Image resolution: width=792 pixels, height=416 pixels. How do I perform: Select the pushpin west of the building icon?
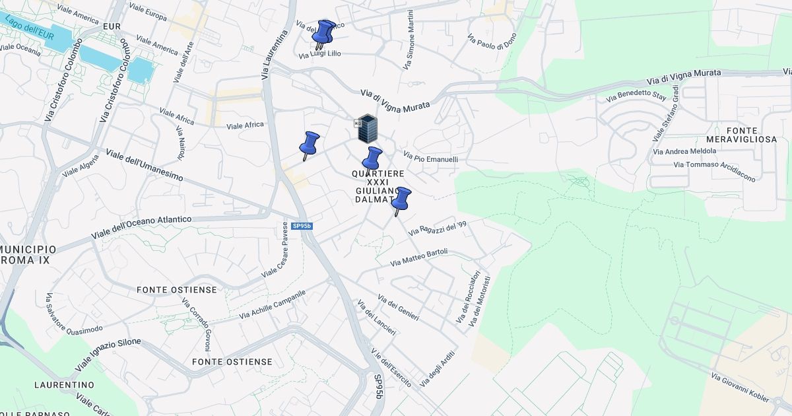coord(309,144)
